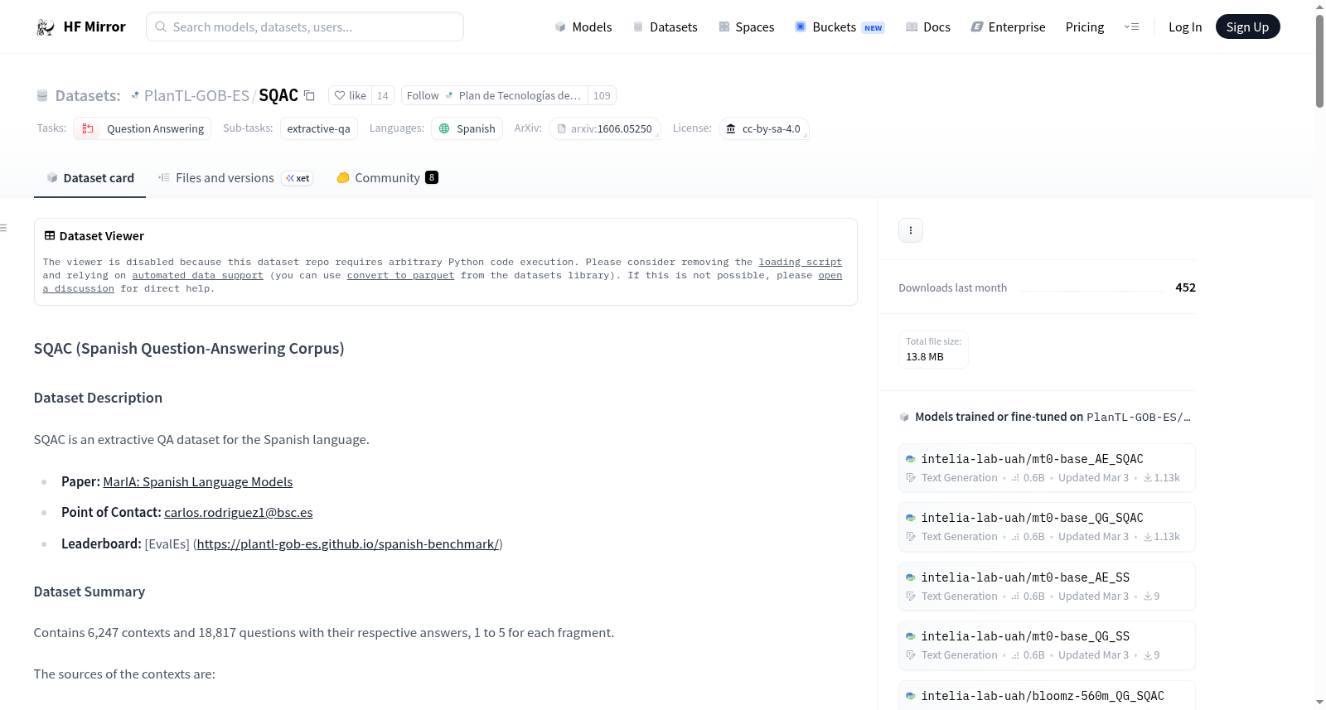Open the automated data support link

point(197,275)
